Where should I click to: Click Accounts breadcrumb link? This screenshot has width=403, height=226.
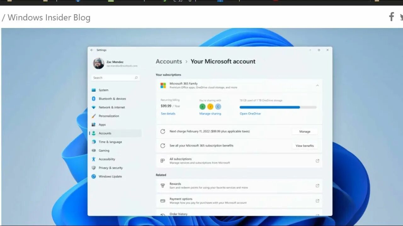(169, 62)
